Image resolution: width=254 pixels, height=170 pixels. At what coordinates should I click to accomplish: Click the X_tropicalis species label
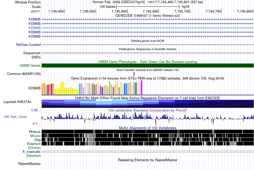[x=32, y=152]
